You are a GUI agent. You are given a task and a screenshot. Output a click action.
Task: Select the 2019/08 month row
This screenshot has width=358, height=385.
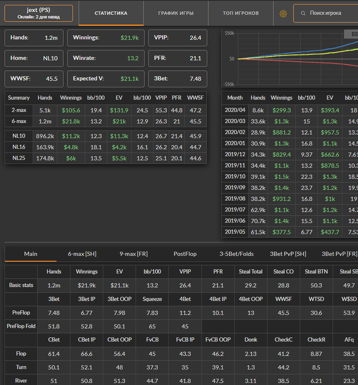[x=290, y=199]
